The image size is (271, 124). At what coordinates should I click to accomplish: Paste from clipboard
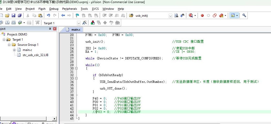(x=40, y=15)
